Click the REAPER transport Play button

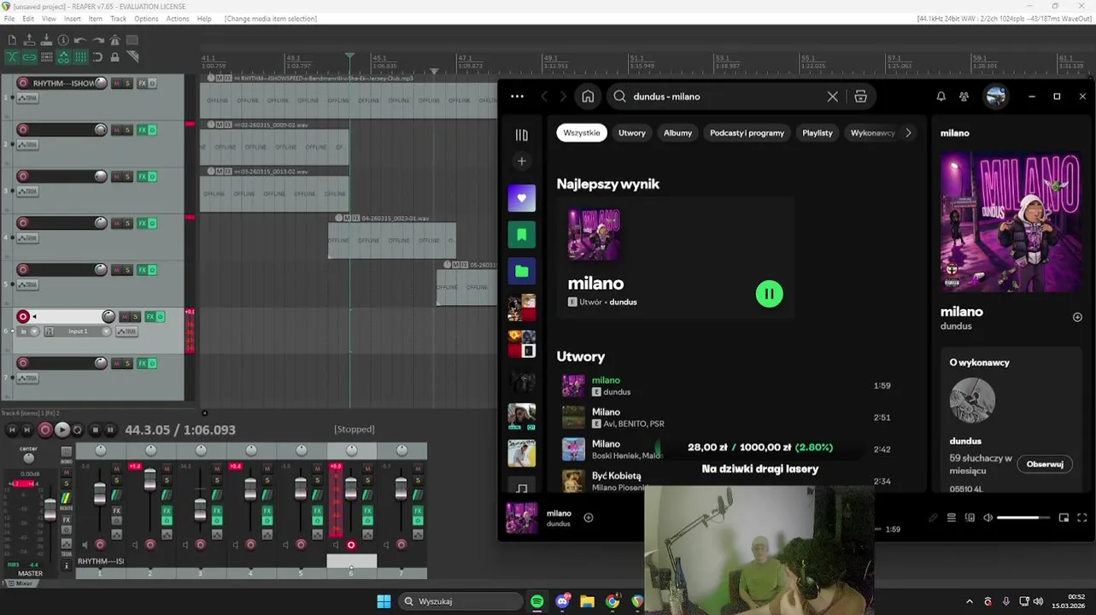pos(62,430)
